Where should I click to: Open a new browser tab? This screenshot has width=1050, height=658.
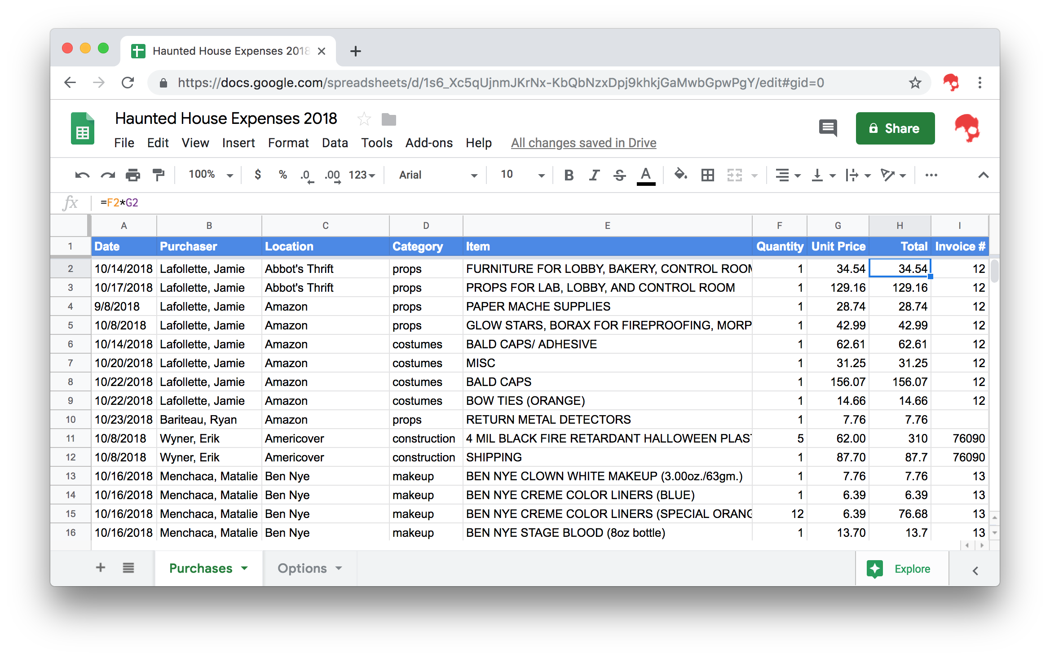(356, 51)
